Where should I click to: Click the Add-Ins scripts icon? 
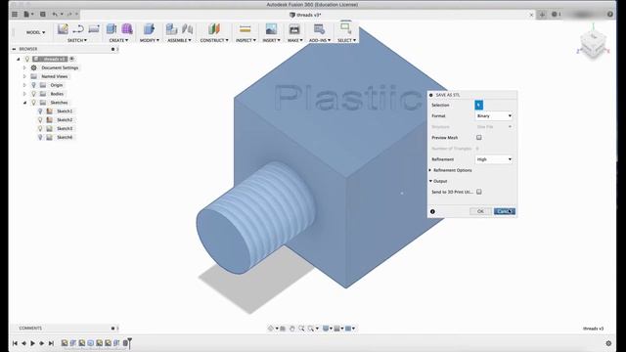pyautogui.click(x=319, y=29)
